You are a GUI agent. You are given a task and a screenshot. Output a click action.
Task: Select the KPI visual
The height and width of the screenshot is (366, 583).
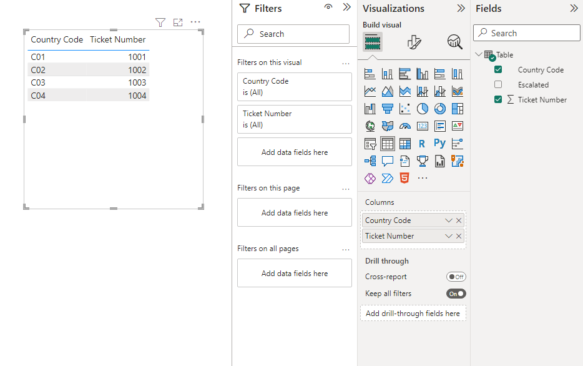pos(458,126)
